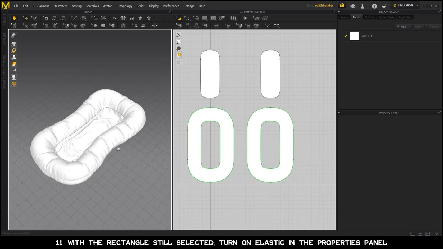The image size is (443, 249).
Task: Toggle the dark round icon in 2D window sidebar
Action: click(x=179, y=48)
